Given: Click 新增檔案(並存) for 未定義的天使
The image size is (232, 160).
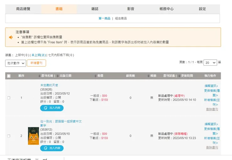Looking at the screenshot, I should tap(212, 102).
